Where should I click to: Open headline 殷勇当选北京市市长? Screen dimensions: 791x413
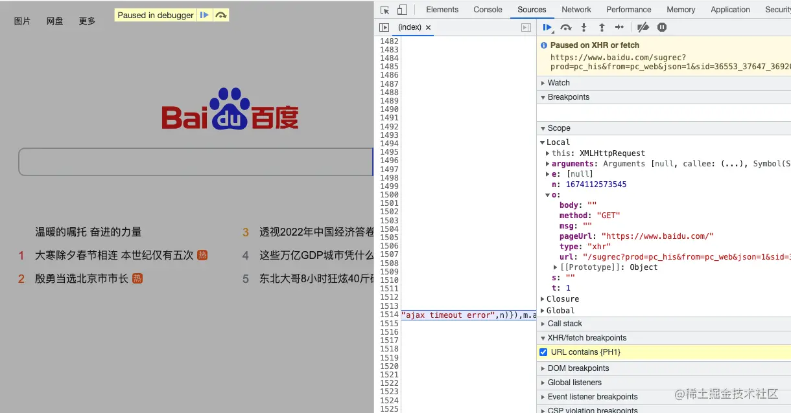82,278
